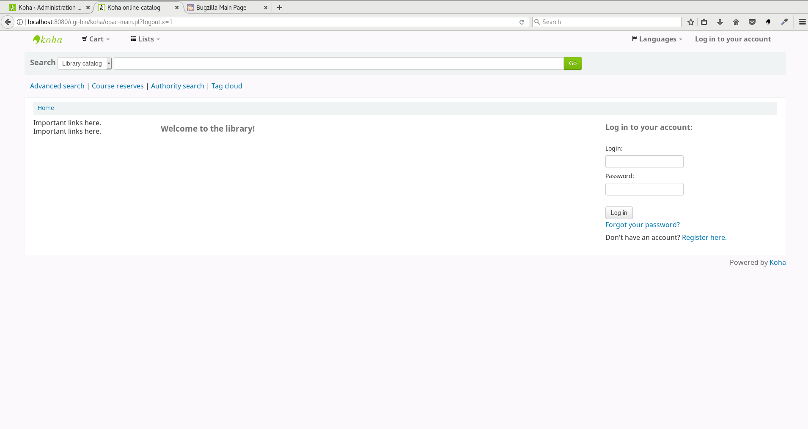Click the Koha logo
Viewport: 808px width, 429px height.
(48, 39)
